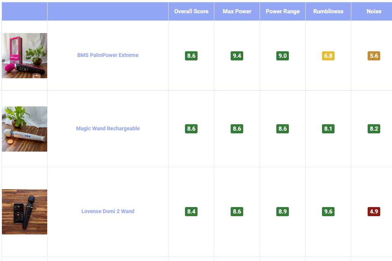Click the yellow 6.8 Rumbliness score badge

coord(328,56)
